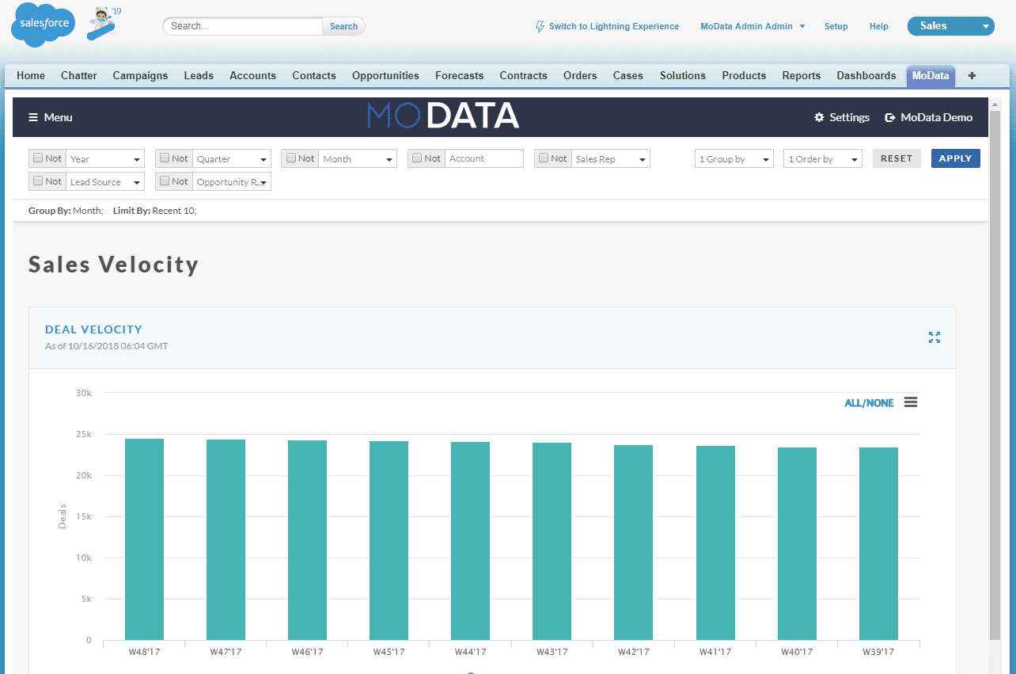Click the MoData logo

pyautogui.click(x=443, y=116)
